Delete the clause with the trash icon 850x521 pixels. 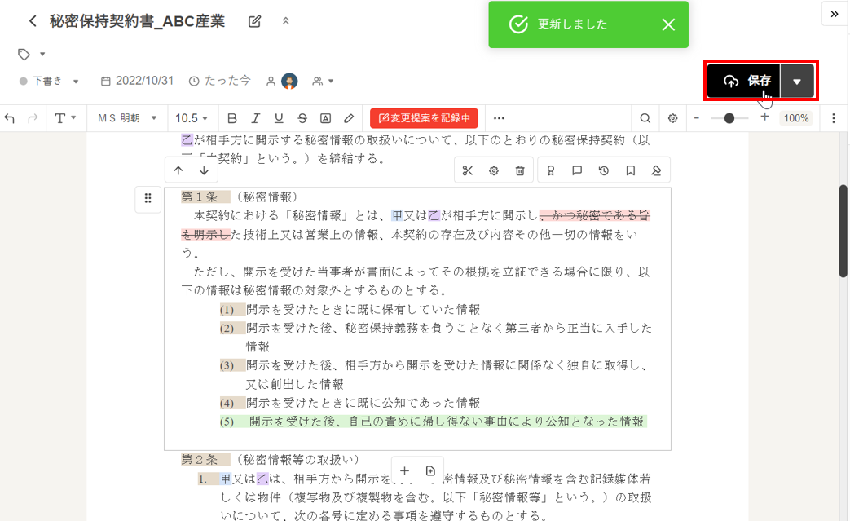coord(520,170)
